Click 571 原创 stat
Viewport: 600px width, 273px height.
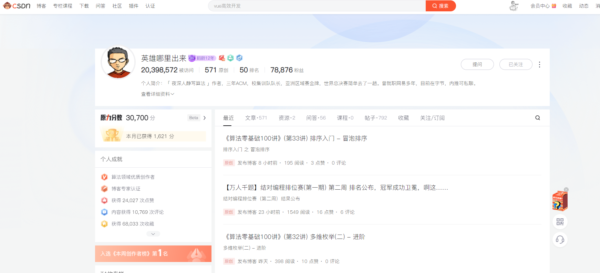(x=216, y=70)
